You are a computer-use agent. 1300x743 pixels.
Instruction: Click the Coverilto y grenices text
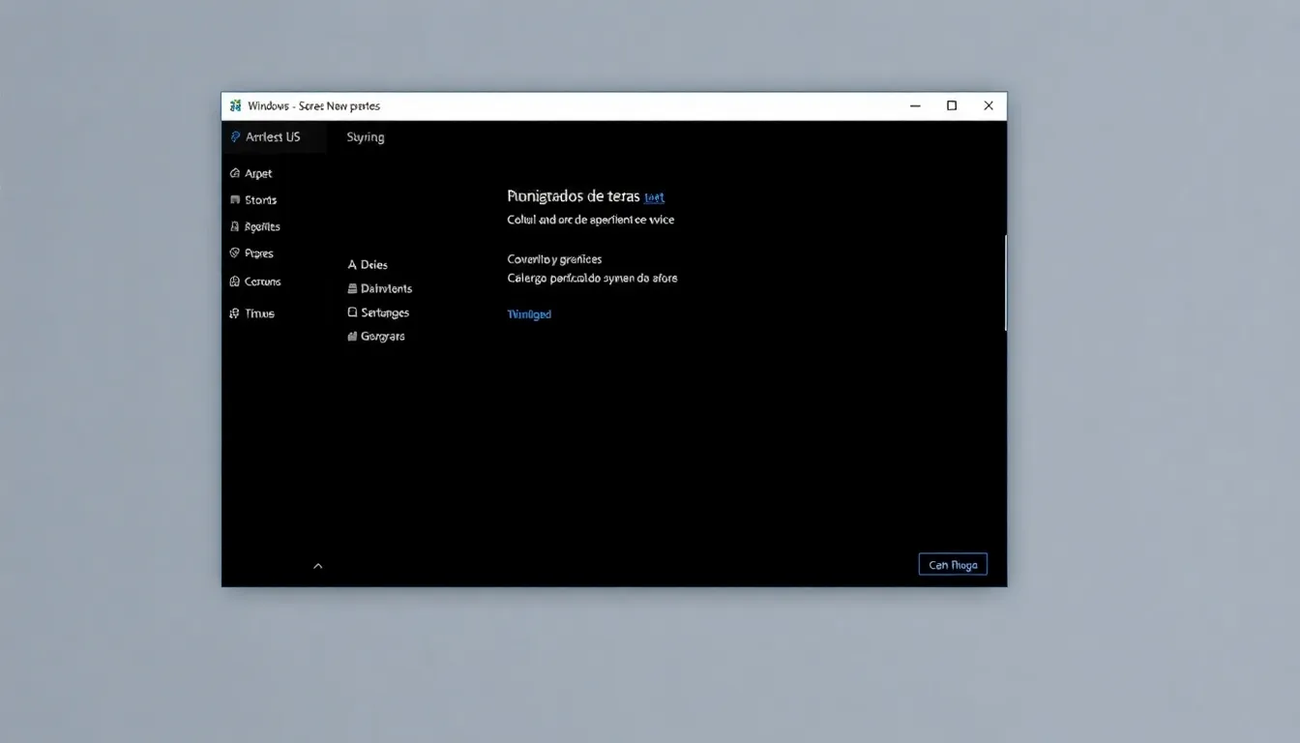[554, 259]
